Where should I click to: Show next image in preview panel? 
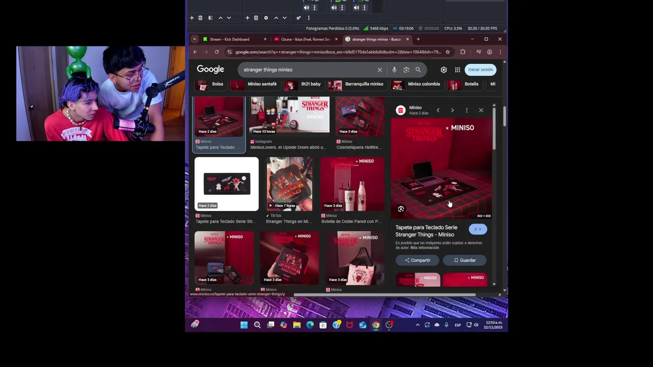point(452,110)
